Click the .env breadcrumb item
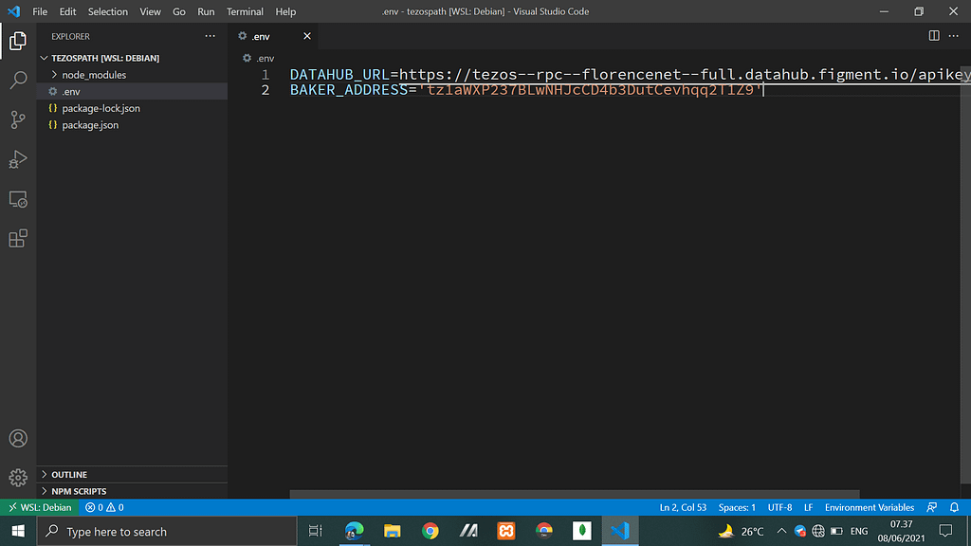The image size is (971, 546). (x=258, y=58)
